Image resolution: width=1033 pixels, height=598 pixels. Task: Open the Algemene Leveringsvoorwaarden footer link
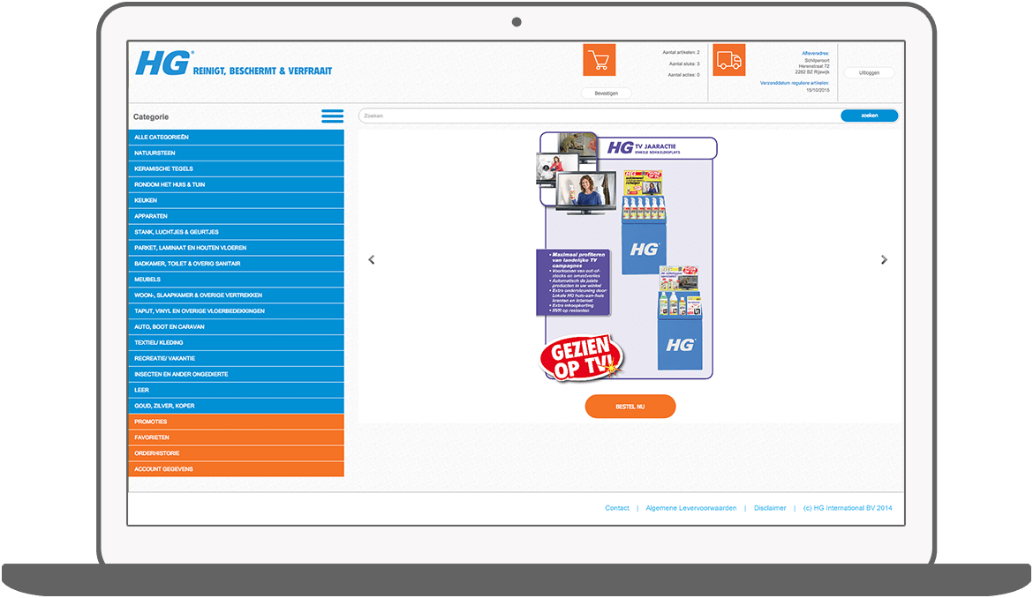(x=691, y=508)
